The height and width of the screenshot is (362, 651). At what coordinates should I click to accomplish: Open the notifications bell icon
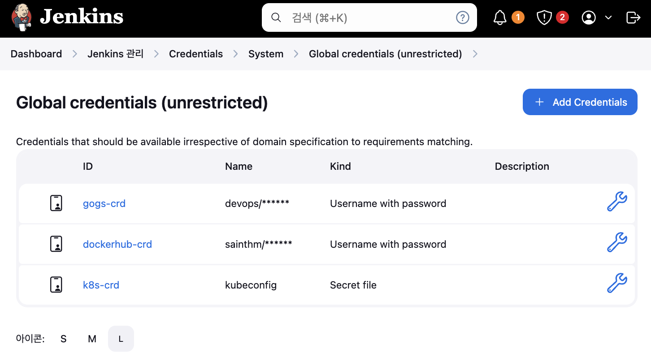coord(500,17)
